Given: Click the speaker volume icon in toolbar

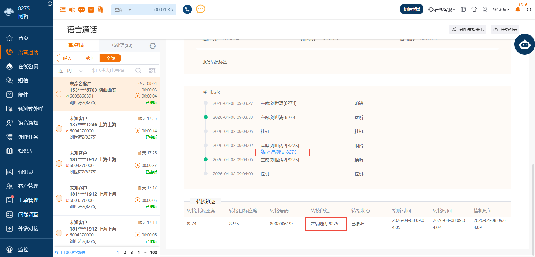Looking at the screenshot, I should click(x=72, y=10).
